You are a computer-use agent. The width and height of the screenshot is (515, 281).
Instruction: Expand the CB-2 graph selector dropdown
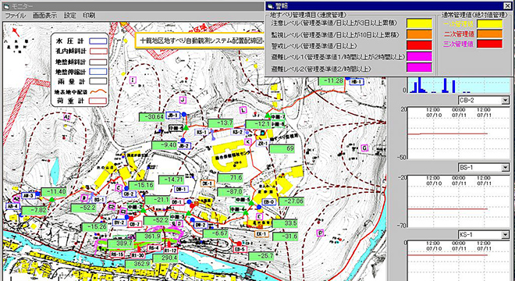[x=506, y=100]
